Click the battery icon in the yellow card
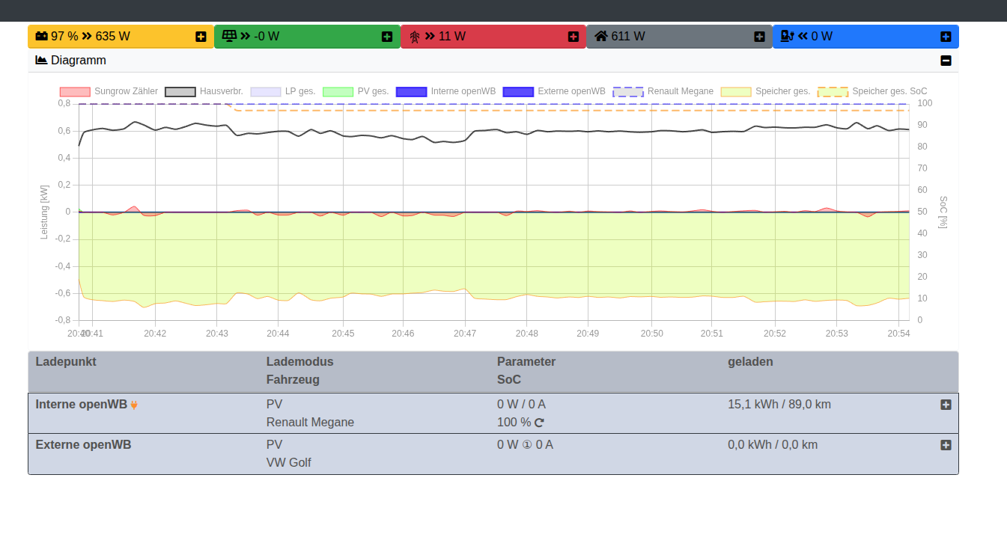This screenshot has height=549, width=1007. pos(42,36)
